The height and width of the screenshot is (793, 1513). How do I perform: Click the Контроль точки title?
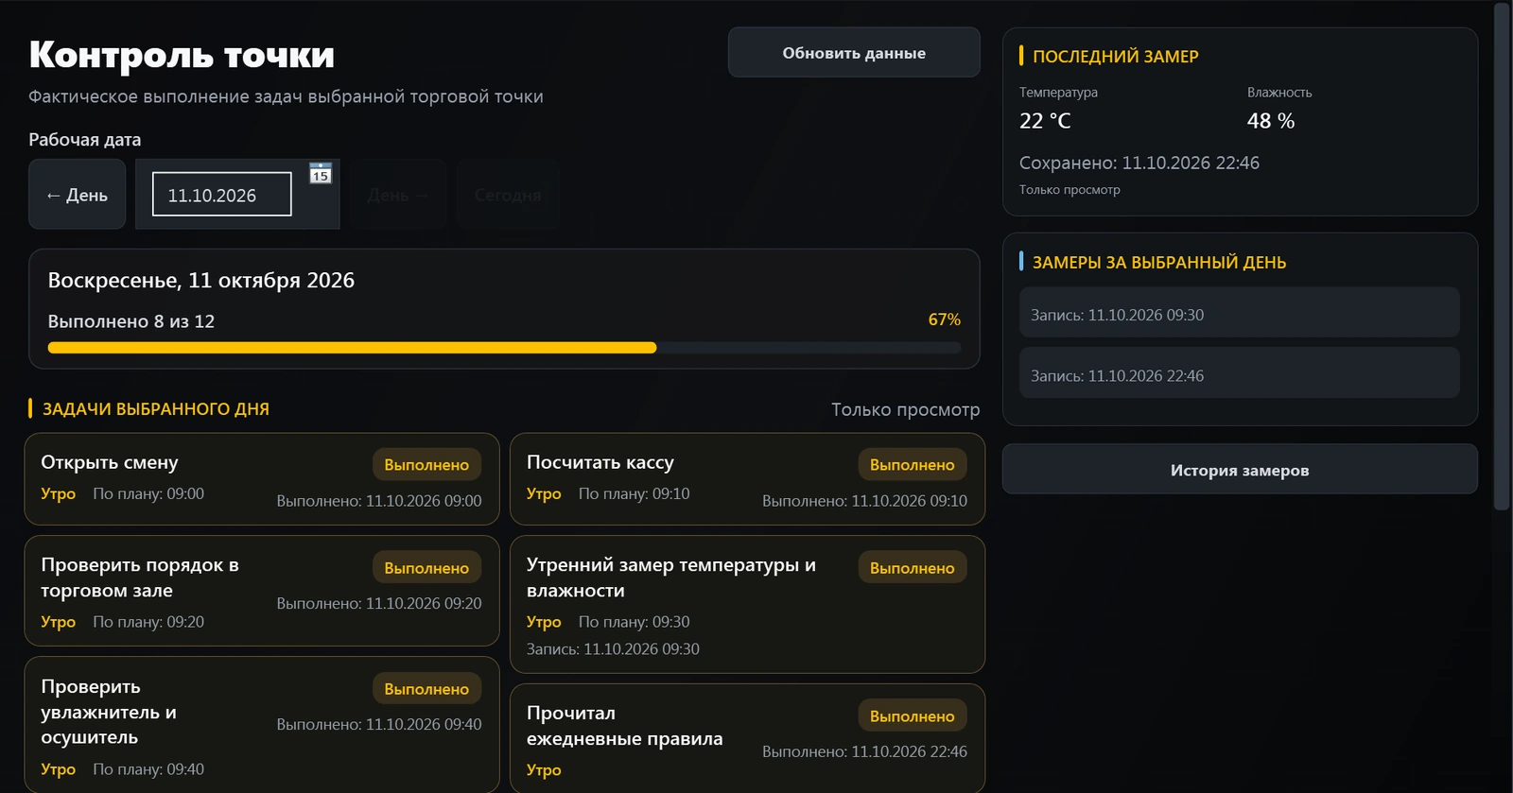(x=182, y=55)
